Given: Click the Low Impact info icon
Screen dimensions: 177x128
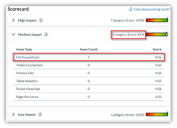Looking at the screenshot, I should 40,115.
